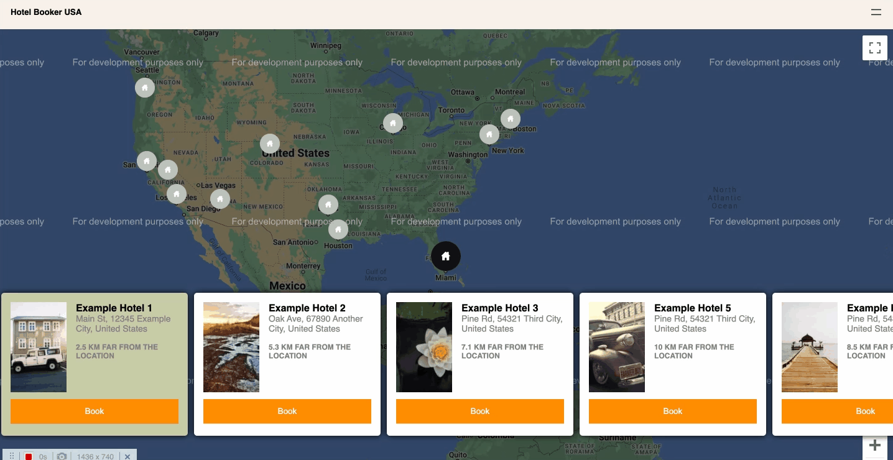Book Example Hotel 5

pyautogui.click(x=673, y=412)
